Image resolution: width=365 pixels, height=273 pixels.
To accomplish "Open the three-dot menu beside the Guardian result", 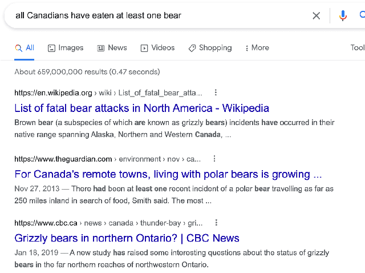I will tap(214, 159).
